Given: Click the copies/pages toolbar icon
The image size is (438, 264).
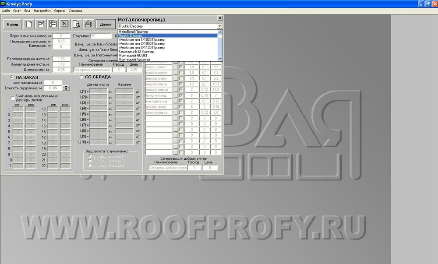Looking at the screenshot, I should [x=53, y=24].
